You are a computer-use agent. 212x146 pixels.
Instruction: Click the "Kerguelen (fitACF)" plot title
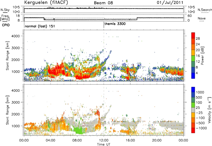46,2
